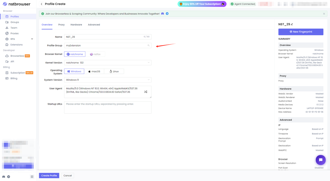Screen dimensions: 330x181
Task: Go back with the Profile Create arrow
Action: tap(42, 4)
